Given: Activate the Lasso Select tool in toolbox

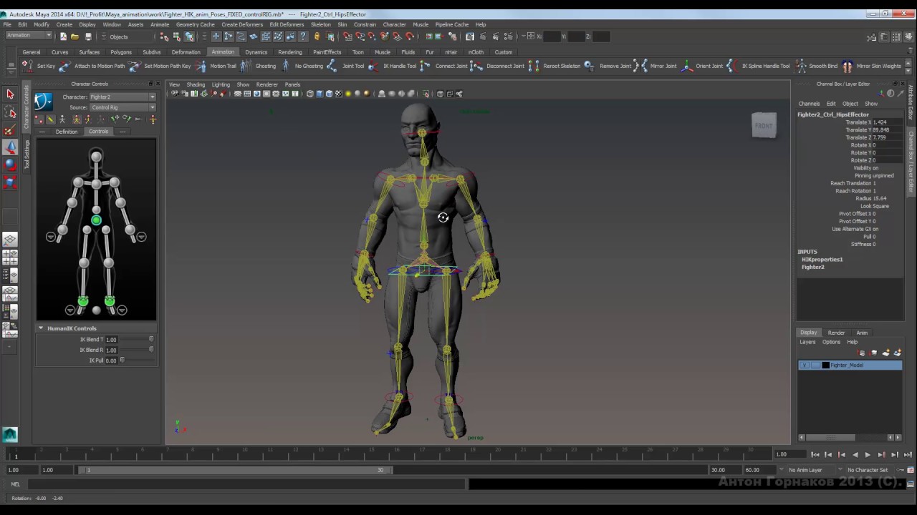Looking at the screenshot, I should tap(10, 112).
